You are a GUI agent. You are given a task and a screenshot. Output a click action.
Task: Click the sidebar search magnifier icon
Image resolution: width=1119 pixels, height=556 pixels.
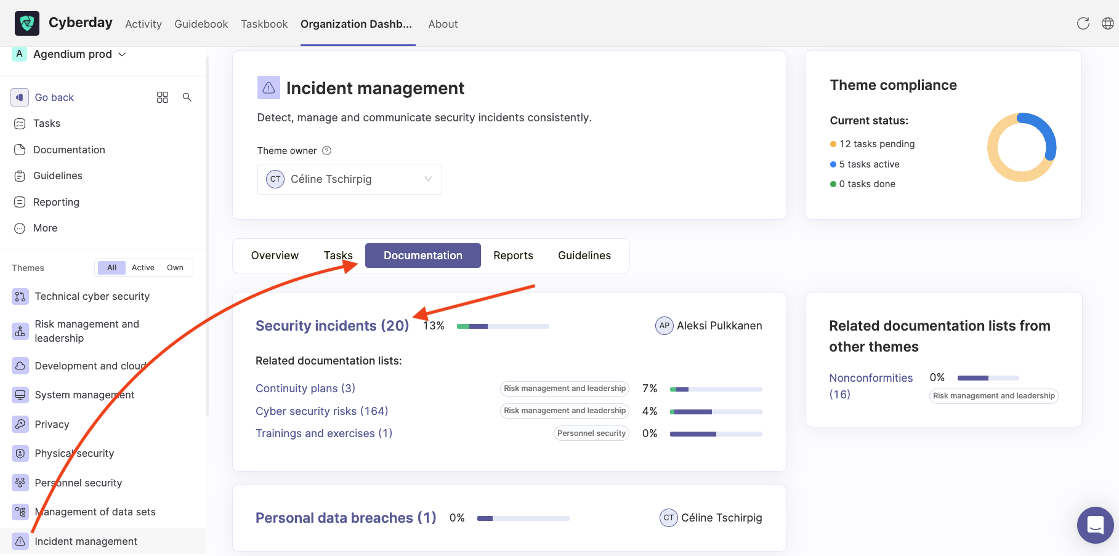[187, 97]
